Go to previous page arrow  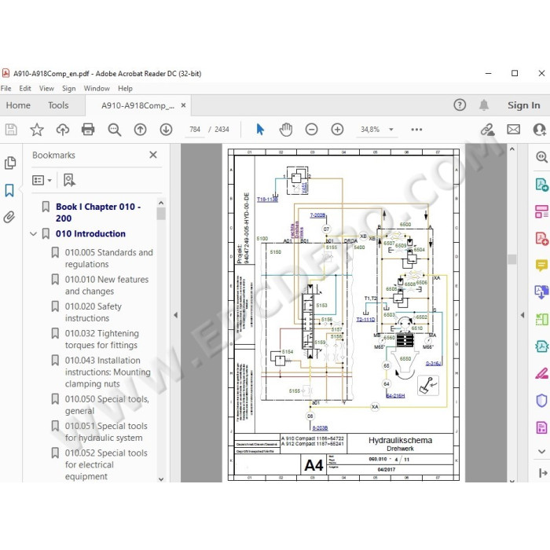click(141, 130)
